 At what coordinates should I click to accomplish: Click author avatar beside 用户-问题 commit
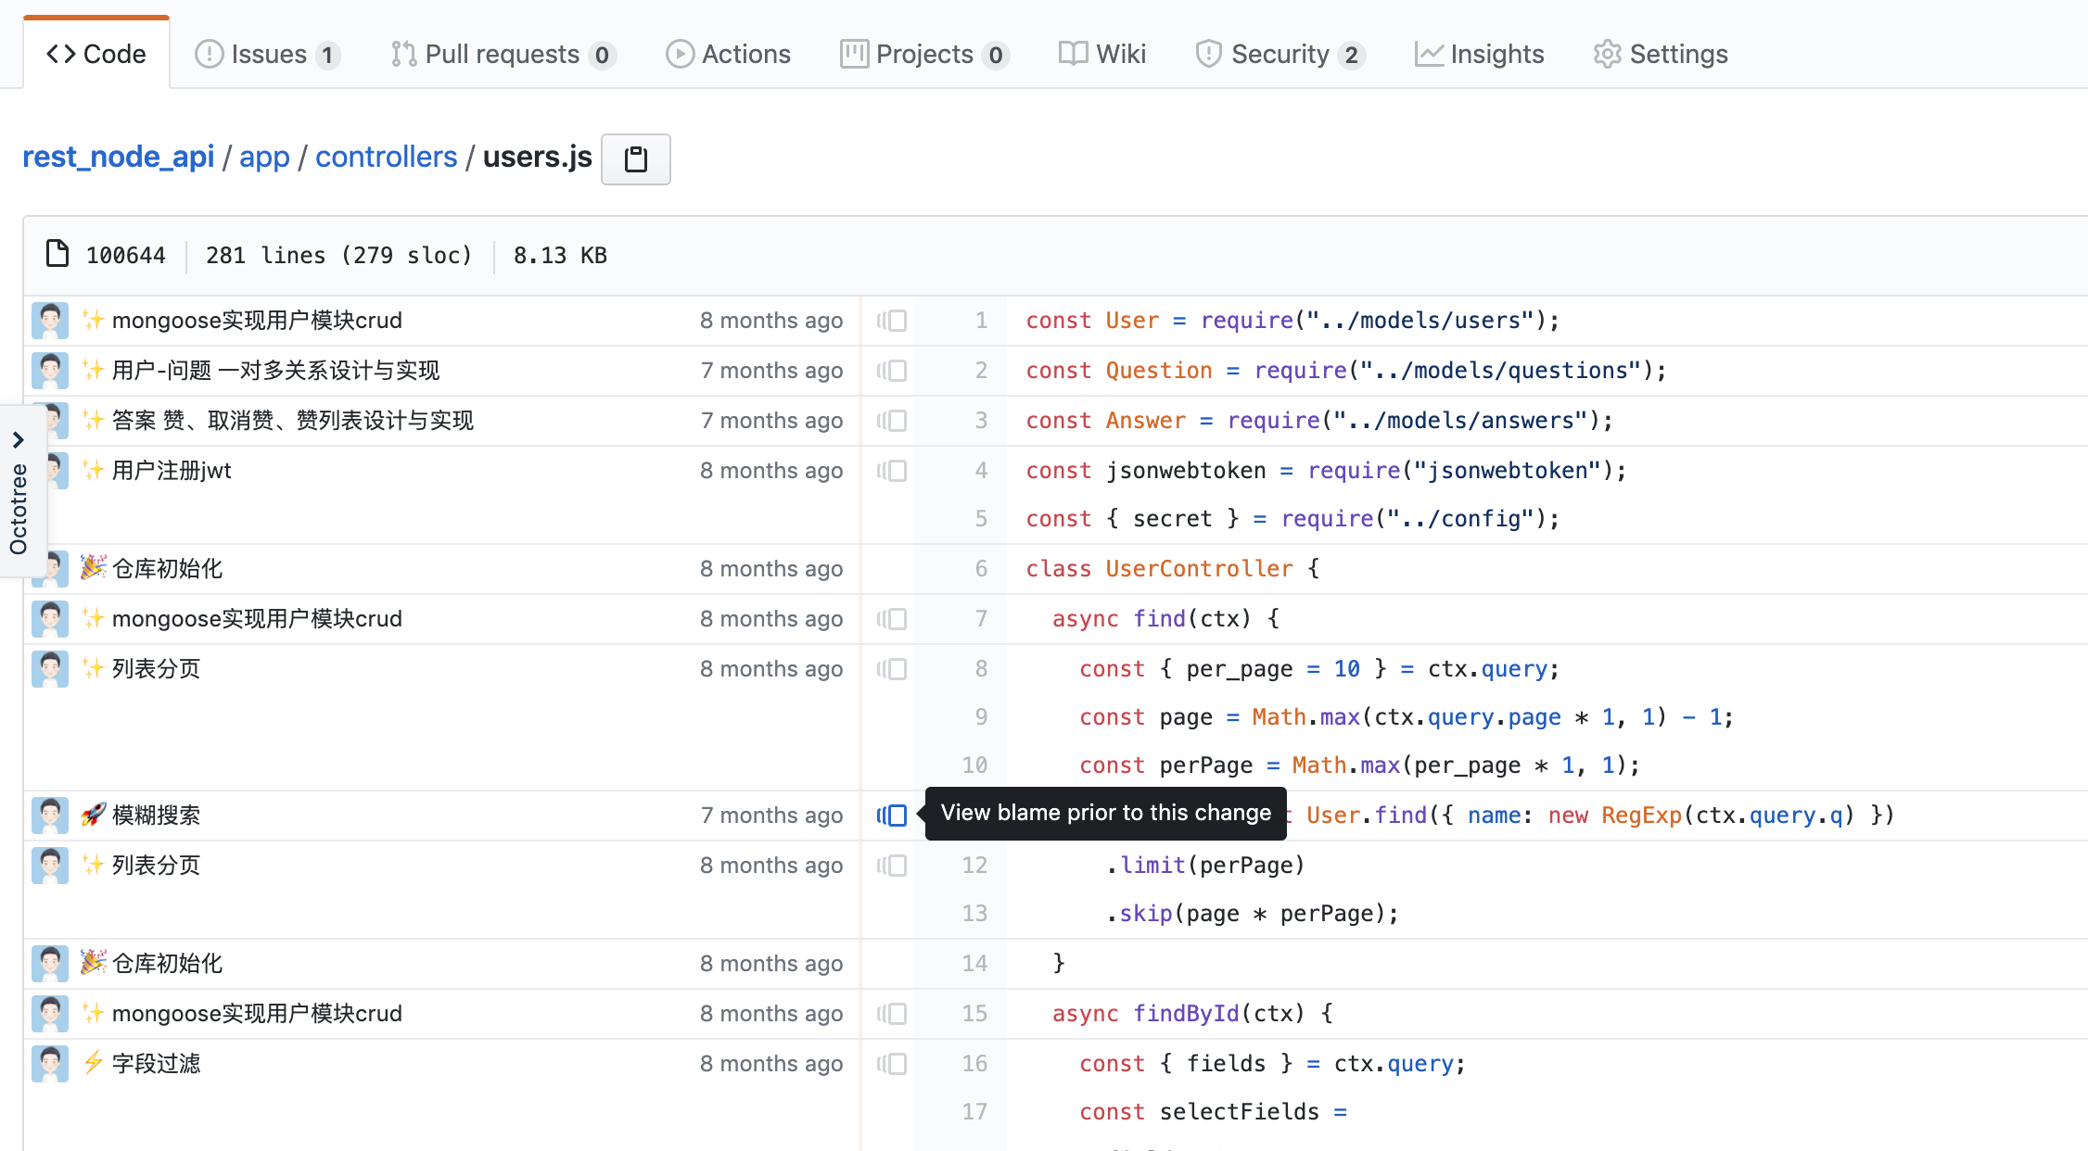click(50, 371)
